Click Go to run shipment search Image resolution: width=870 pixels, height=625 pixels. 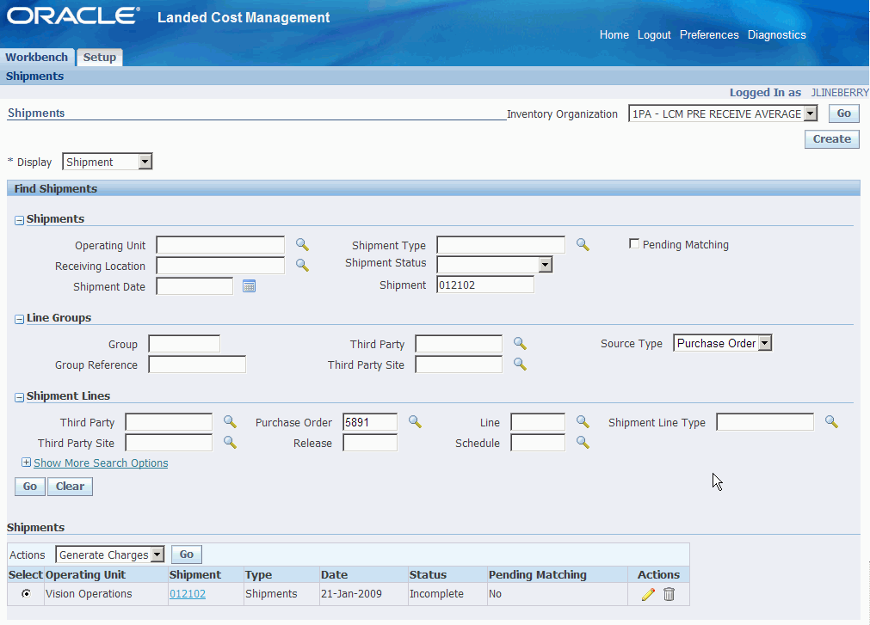30,486
